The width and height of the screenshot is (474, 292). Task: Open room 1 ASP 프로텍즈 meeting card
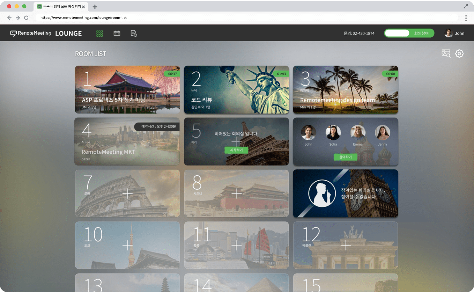[127, 90]
